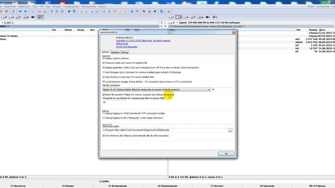Click the Copyright Jakub Klos link
The height and width of the screenshot is (188, 335).
click(143, 41)
